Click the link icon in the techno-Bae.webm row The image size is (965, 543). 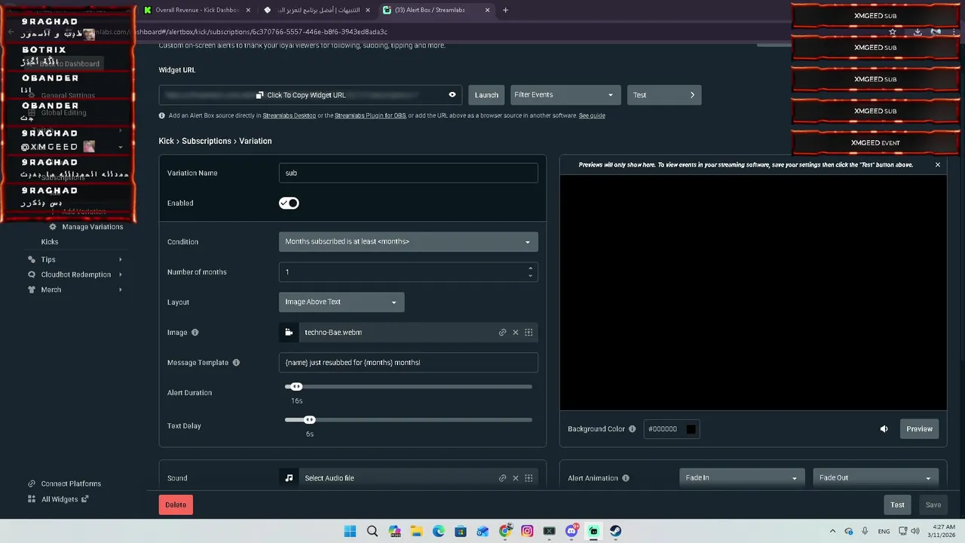pyautogui.click(x=502, y=333)
